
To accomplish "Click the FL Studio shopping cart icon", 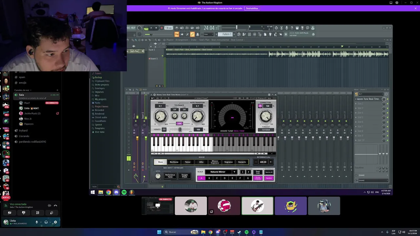I will coord(286,34).
